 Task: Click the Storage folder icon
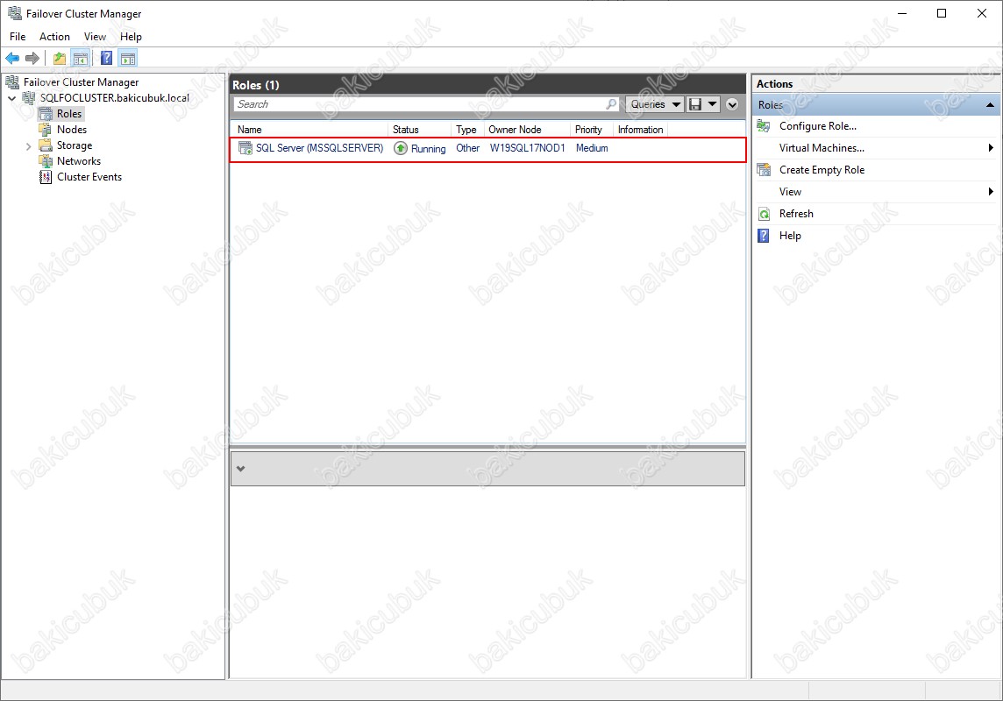[x=46, y=145]
